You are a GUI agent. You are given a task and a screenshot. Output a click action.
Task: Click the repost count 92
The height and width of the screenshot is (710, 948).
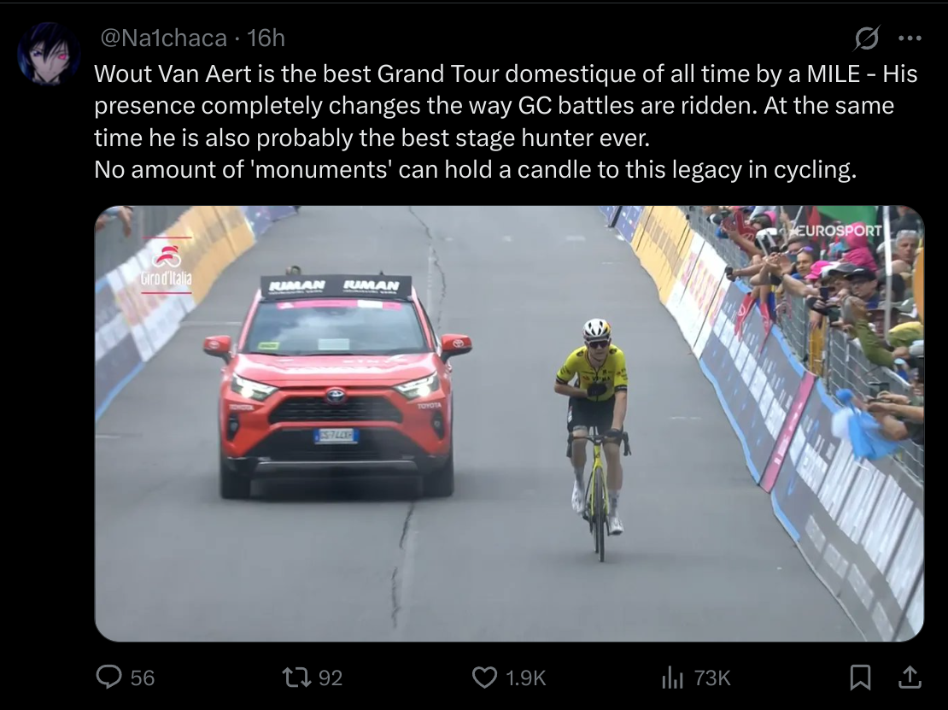331,678
